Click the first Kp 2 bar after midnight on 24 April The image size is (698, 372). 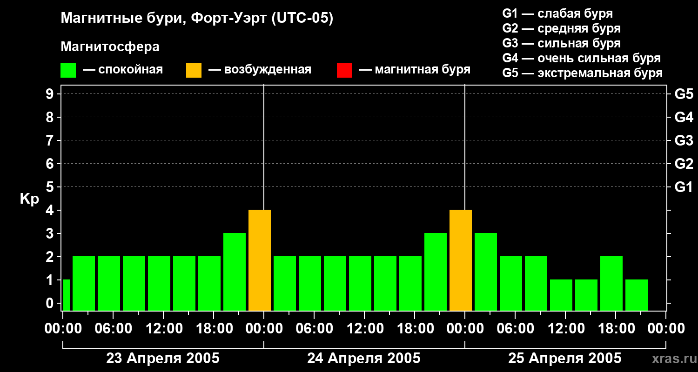click(x=285, y=284)
